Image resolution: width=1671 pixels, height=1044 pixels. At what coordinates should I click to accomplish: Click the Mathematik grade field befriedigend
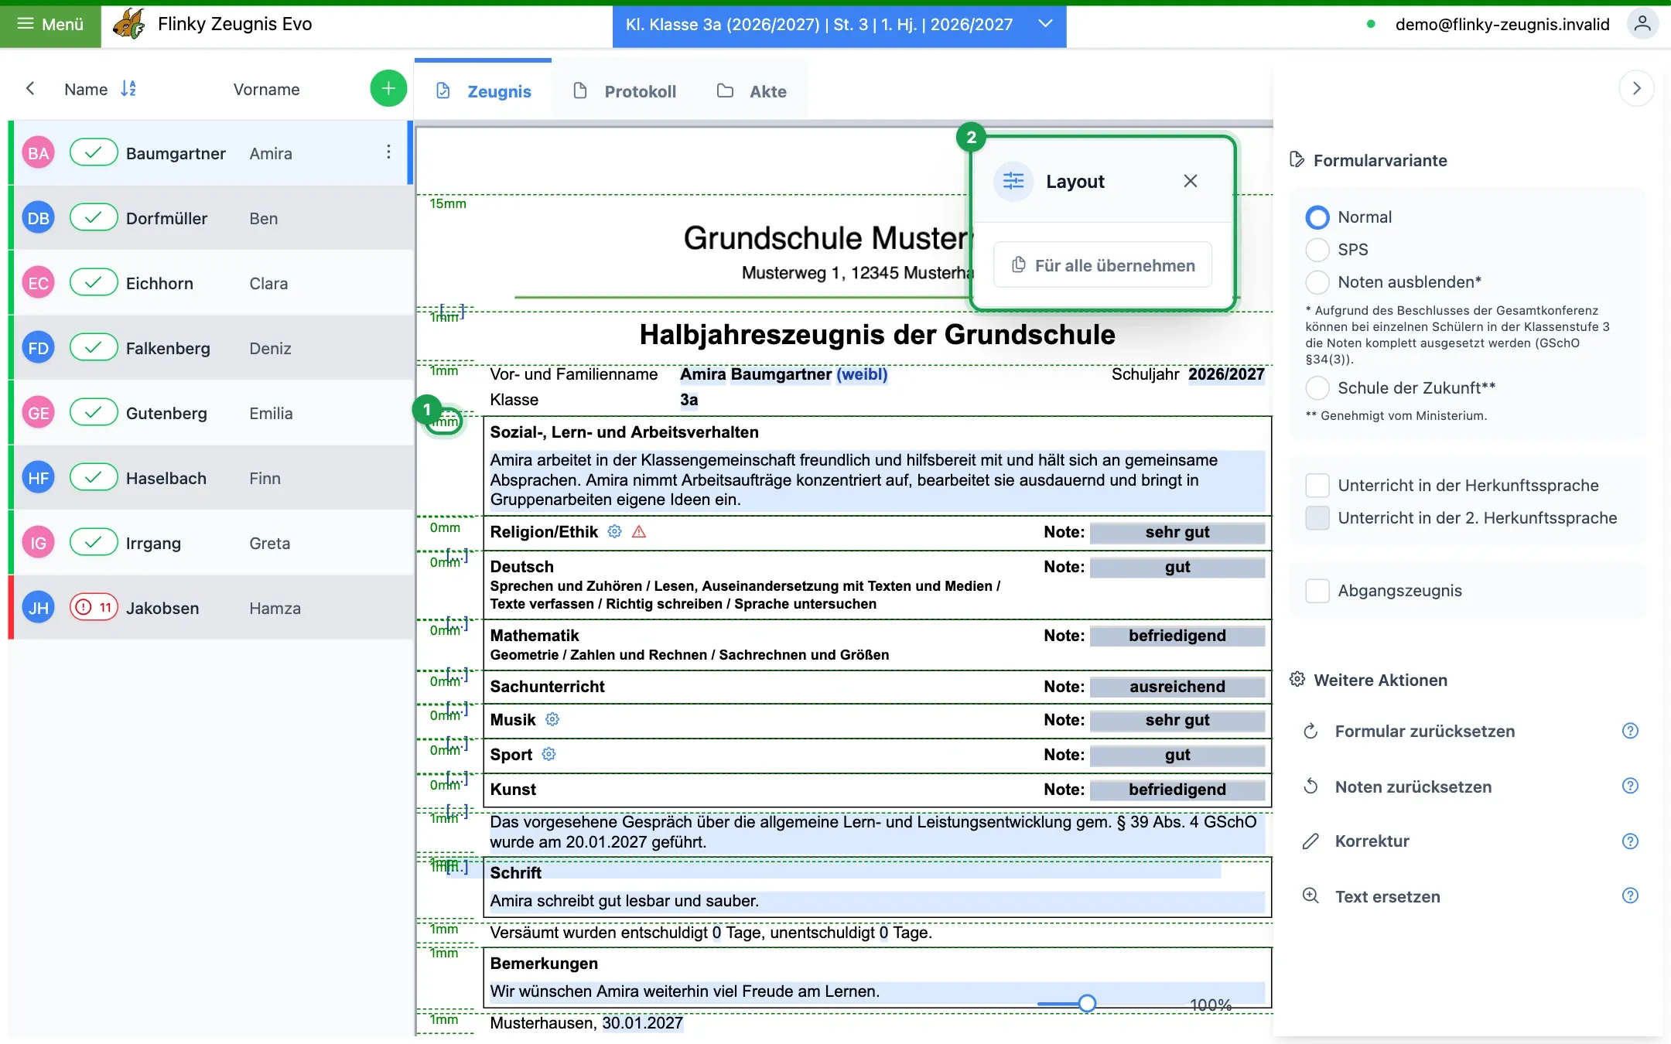[x=1177, y=636]
